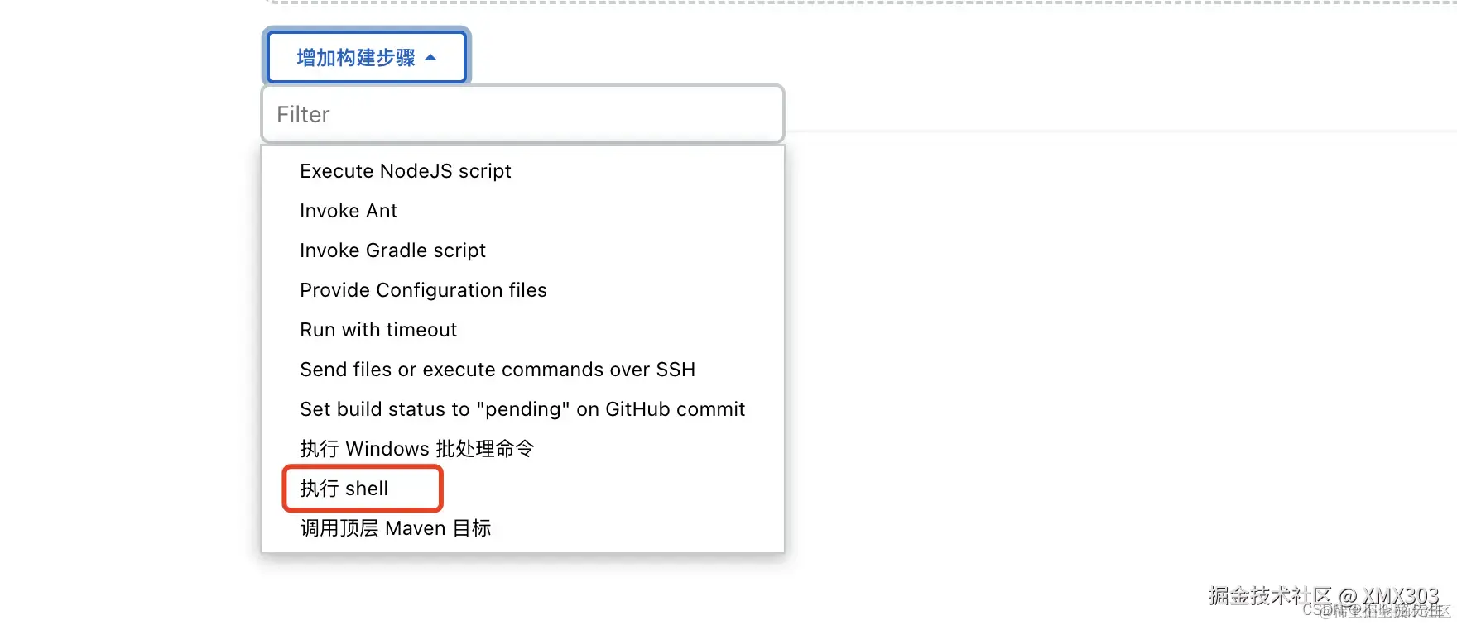Choose Invoke Ant build step

[x=349, y=211]
